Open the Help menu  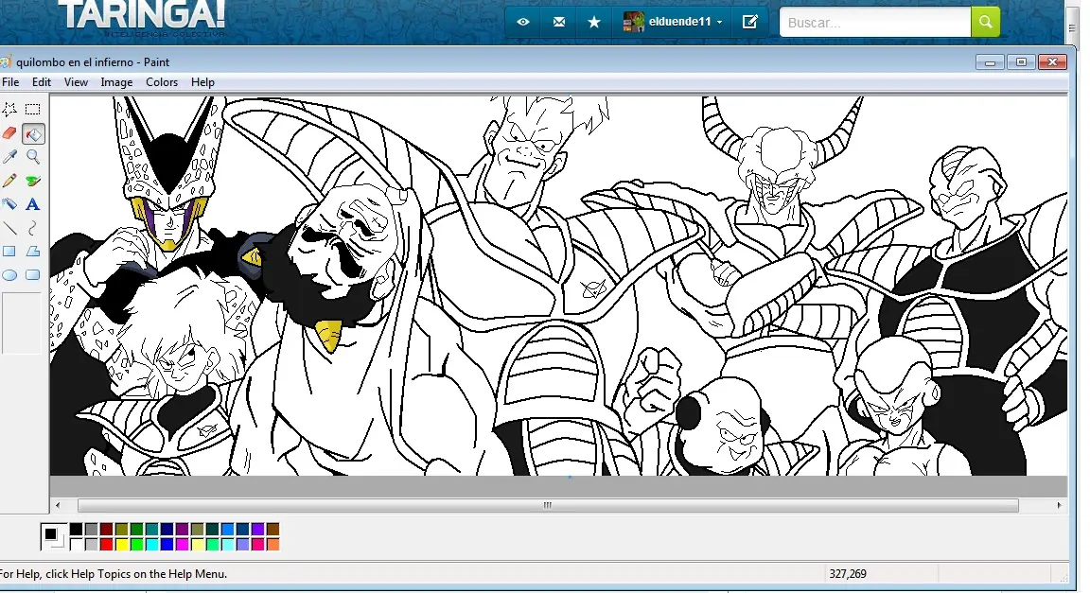pyautogui.click(x=203, y=82)
